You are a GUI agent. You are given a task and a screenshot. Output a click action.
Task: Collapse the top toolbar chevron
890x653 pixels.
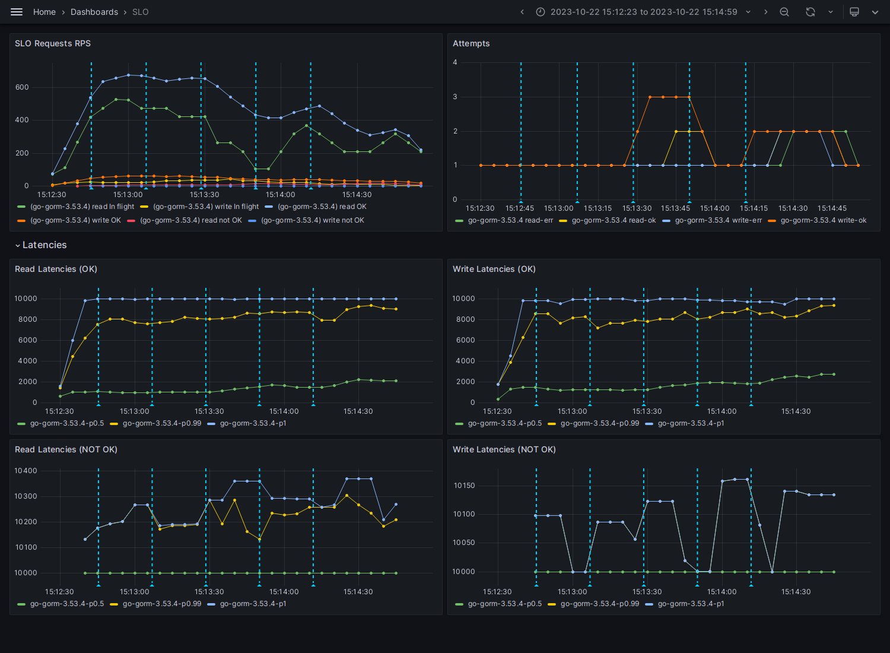[875, 12]
